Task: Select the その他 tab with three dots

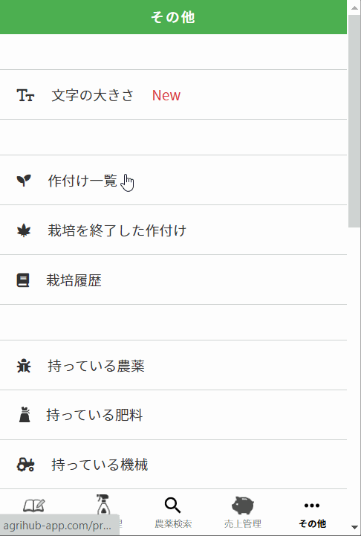Action: coord(312,512)
